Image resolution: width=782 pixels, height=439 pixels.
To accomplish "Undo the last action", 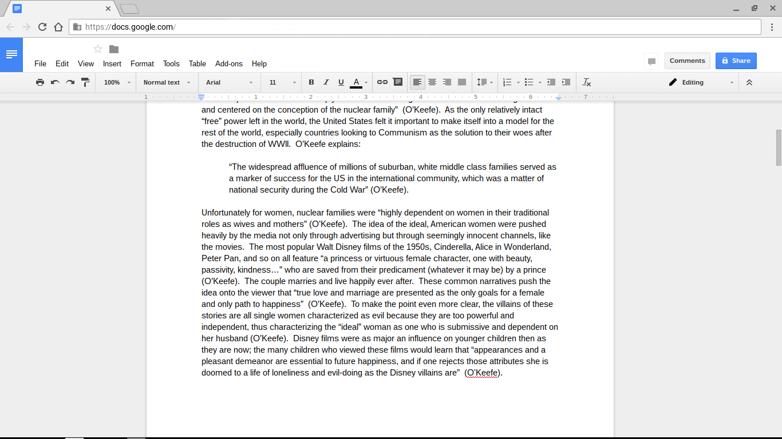I will point(55,82).
